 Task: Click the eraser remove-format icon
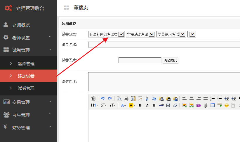[175, 105]
